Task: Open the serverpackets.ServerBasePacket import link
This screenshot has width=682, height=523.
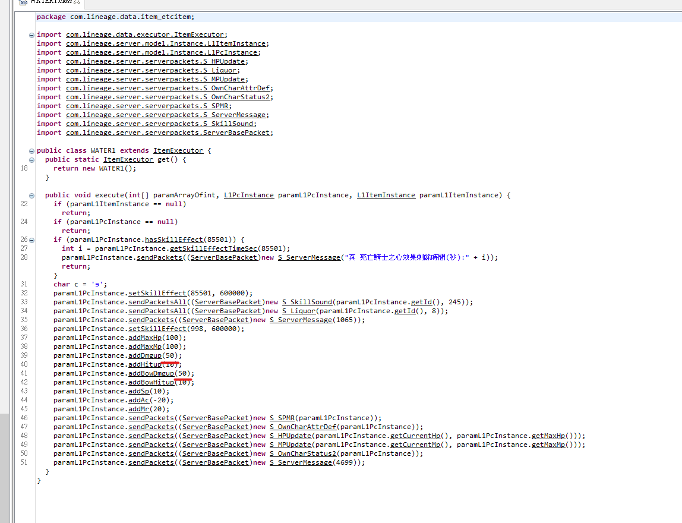Action: point(168,133)
